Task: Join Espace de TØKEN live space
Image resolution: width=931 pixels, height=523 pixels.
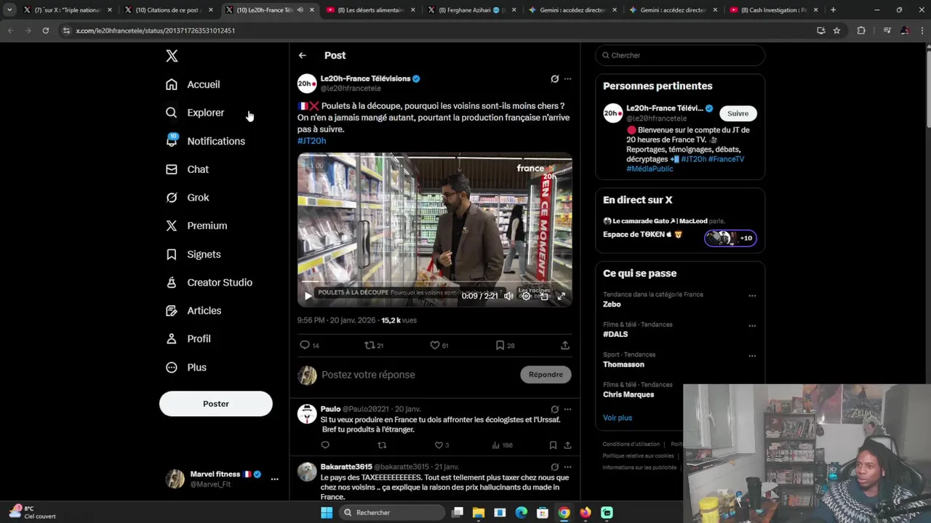Action: click(730, 238)
